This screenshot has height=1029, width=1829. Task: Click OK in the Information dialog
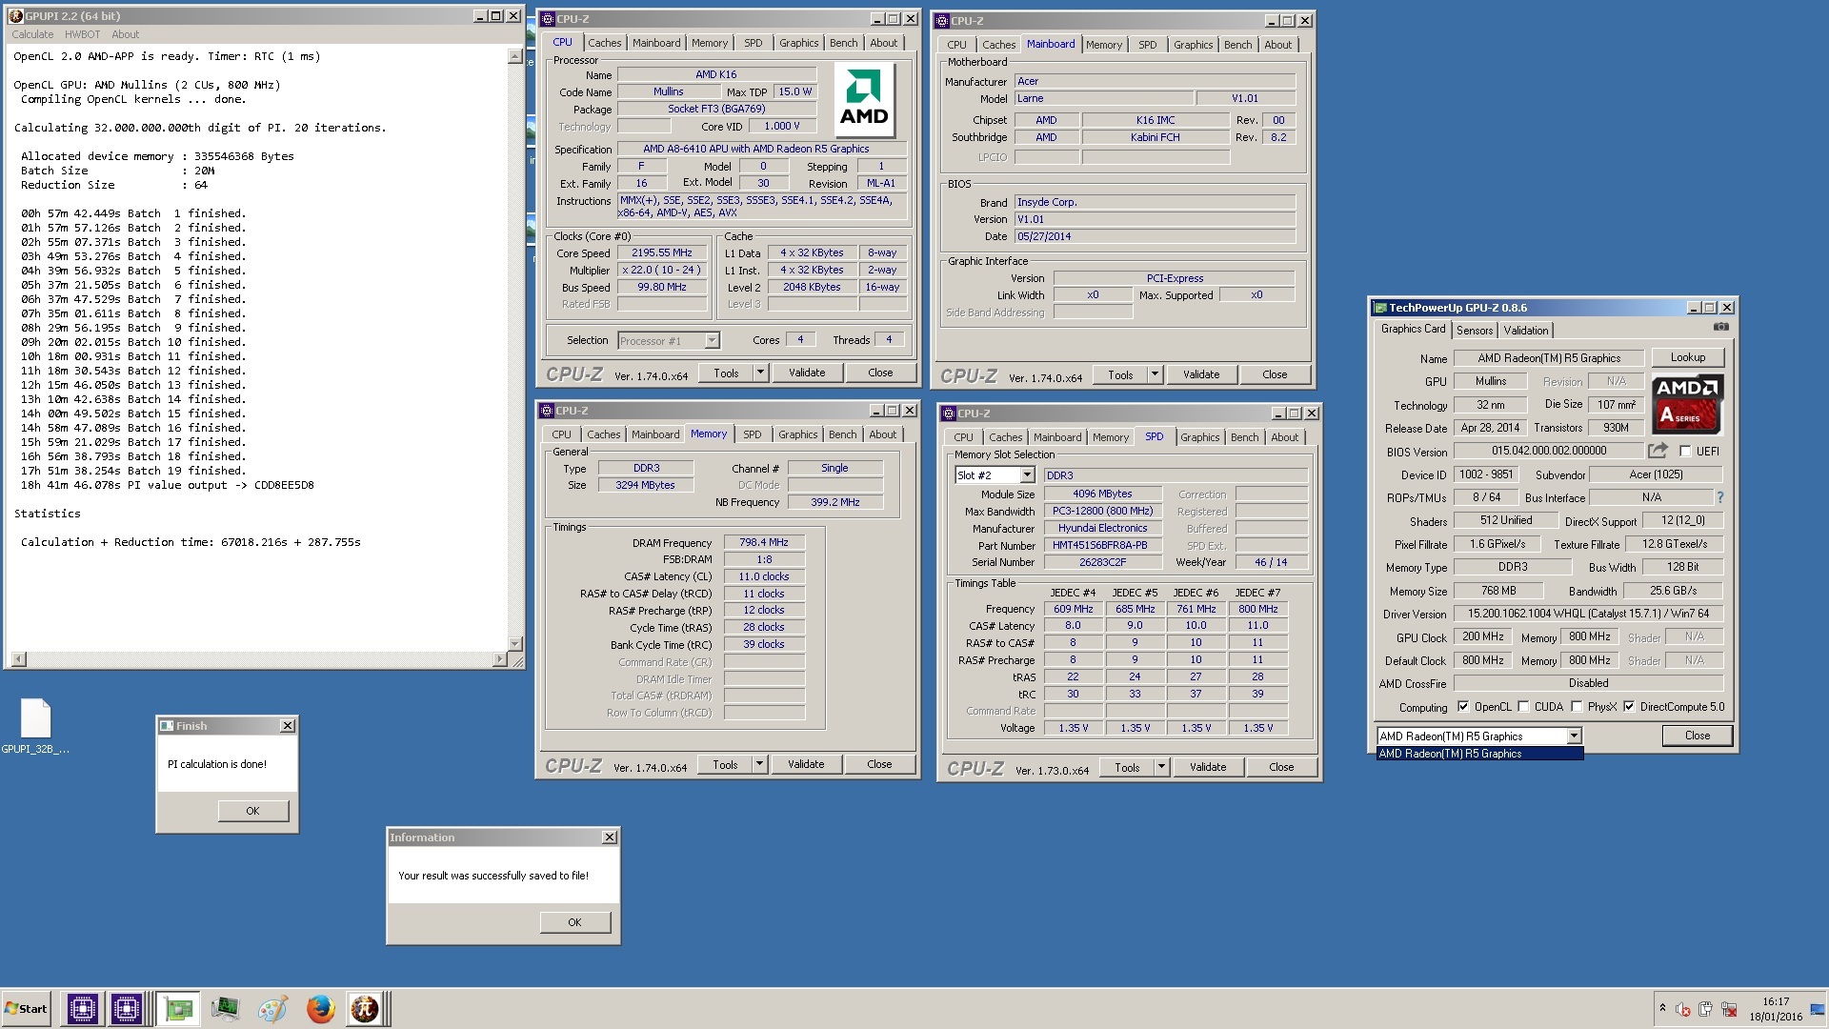click(x=574, y=922)
